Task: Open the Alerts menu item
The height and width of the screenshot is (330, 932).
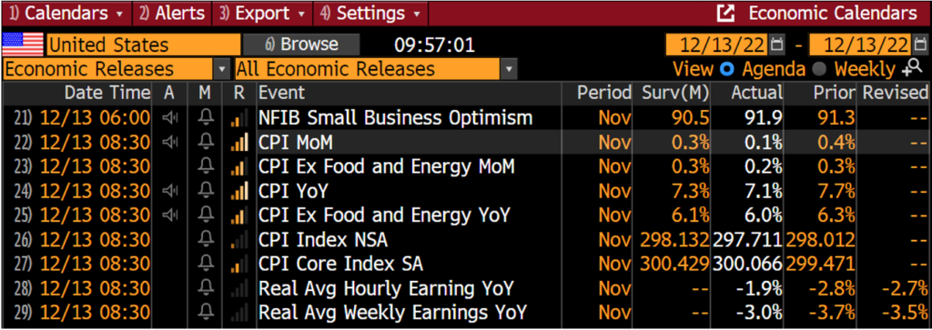Action: click(172, 13)
